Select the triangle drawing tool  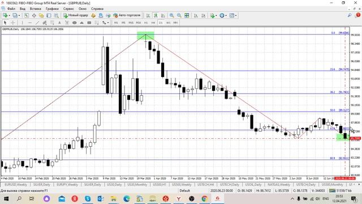click(81, 23)
